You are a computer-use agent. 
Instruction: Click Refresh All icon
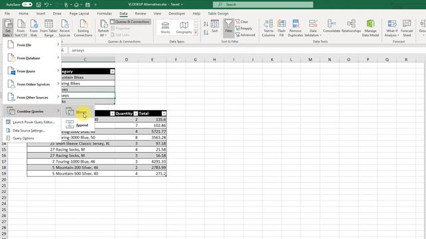(103, 28)
